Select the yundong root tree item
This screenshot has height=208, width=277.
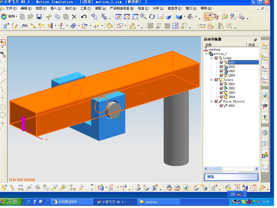click(x=215, y=49)
